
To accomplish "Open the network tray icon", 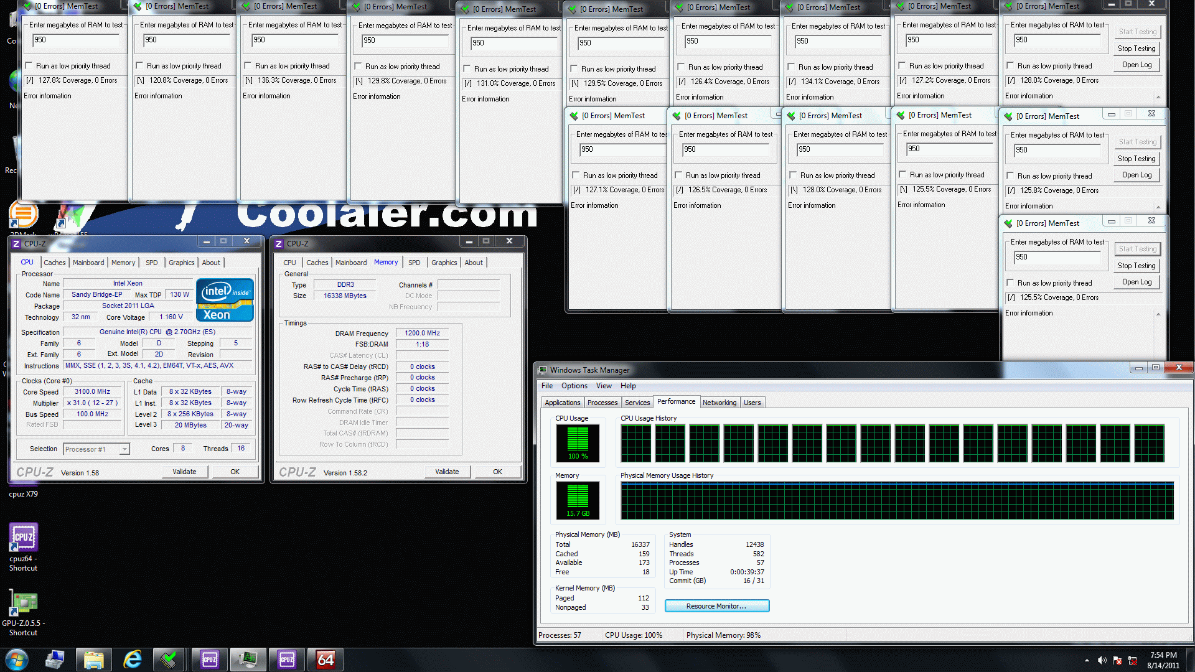I will [x=1132, y=660].
